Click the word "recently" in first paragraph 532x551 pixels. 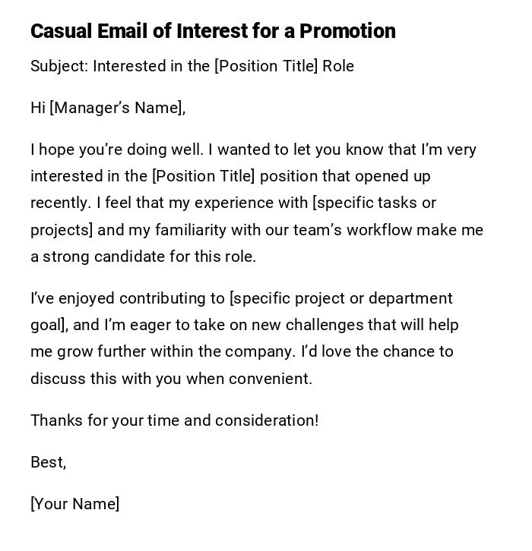pos(59,203)
